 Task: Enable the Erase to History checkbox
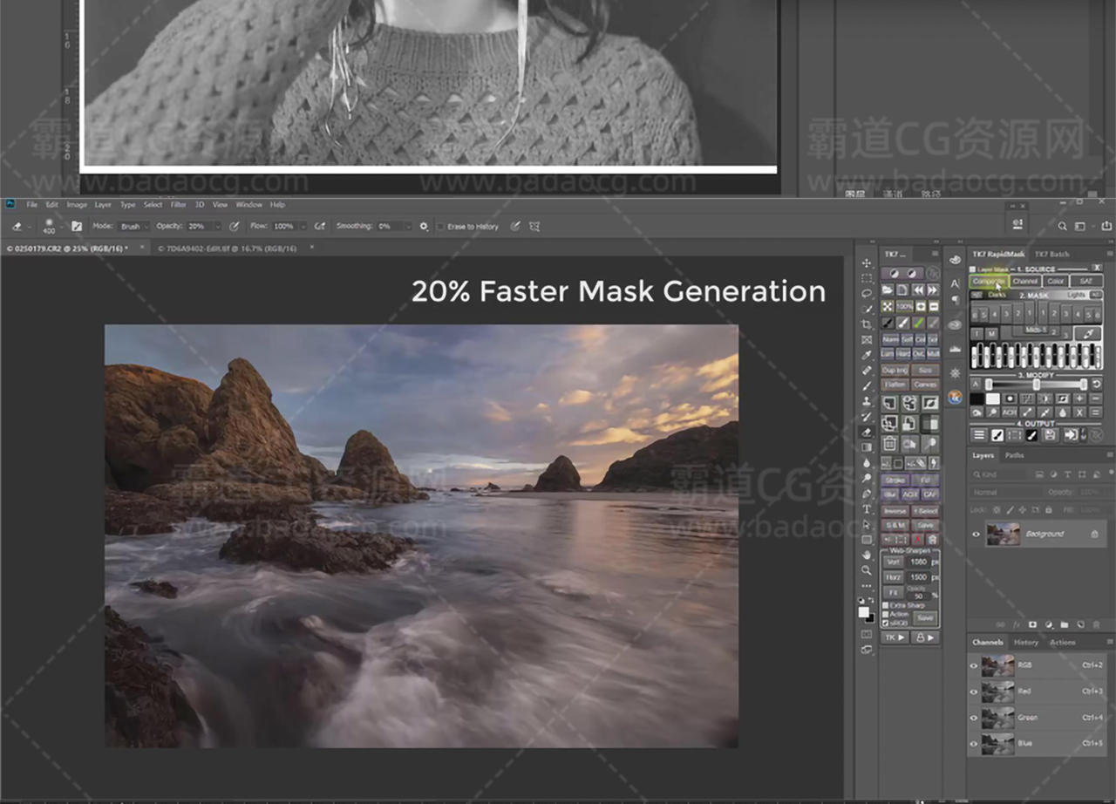[x=440, y=227]
